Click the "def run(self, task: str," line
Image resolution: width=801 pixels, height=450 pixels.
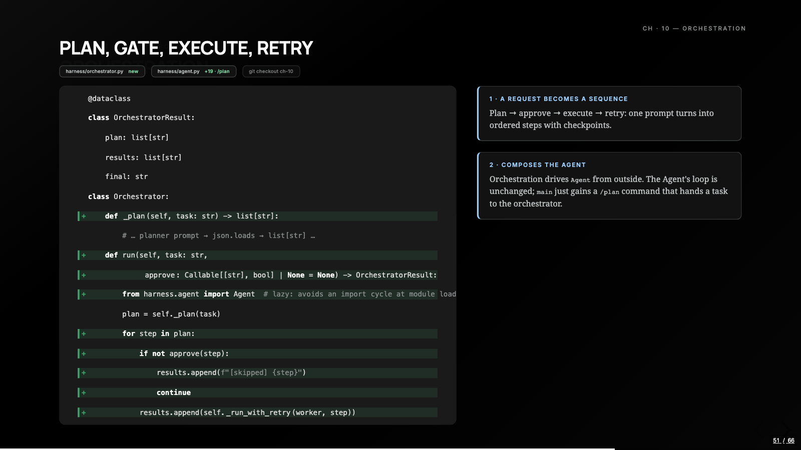258,255
